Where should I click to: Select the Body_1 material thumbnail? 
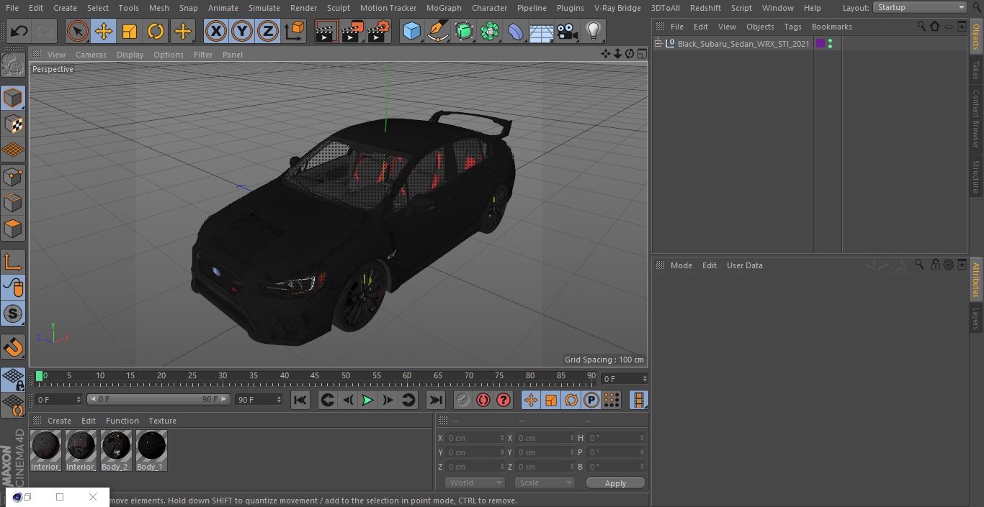click(x=151, y=451)
